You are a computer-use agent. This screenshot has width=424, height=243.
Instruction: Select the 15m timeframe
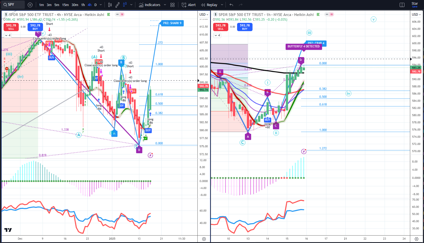65,5
